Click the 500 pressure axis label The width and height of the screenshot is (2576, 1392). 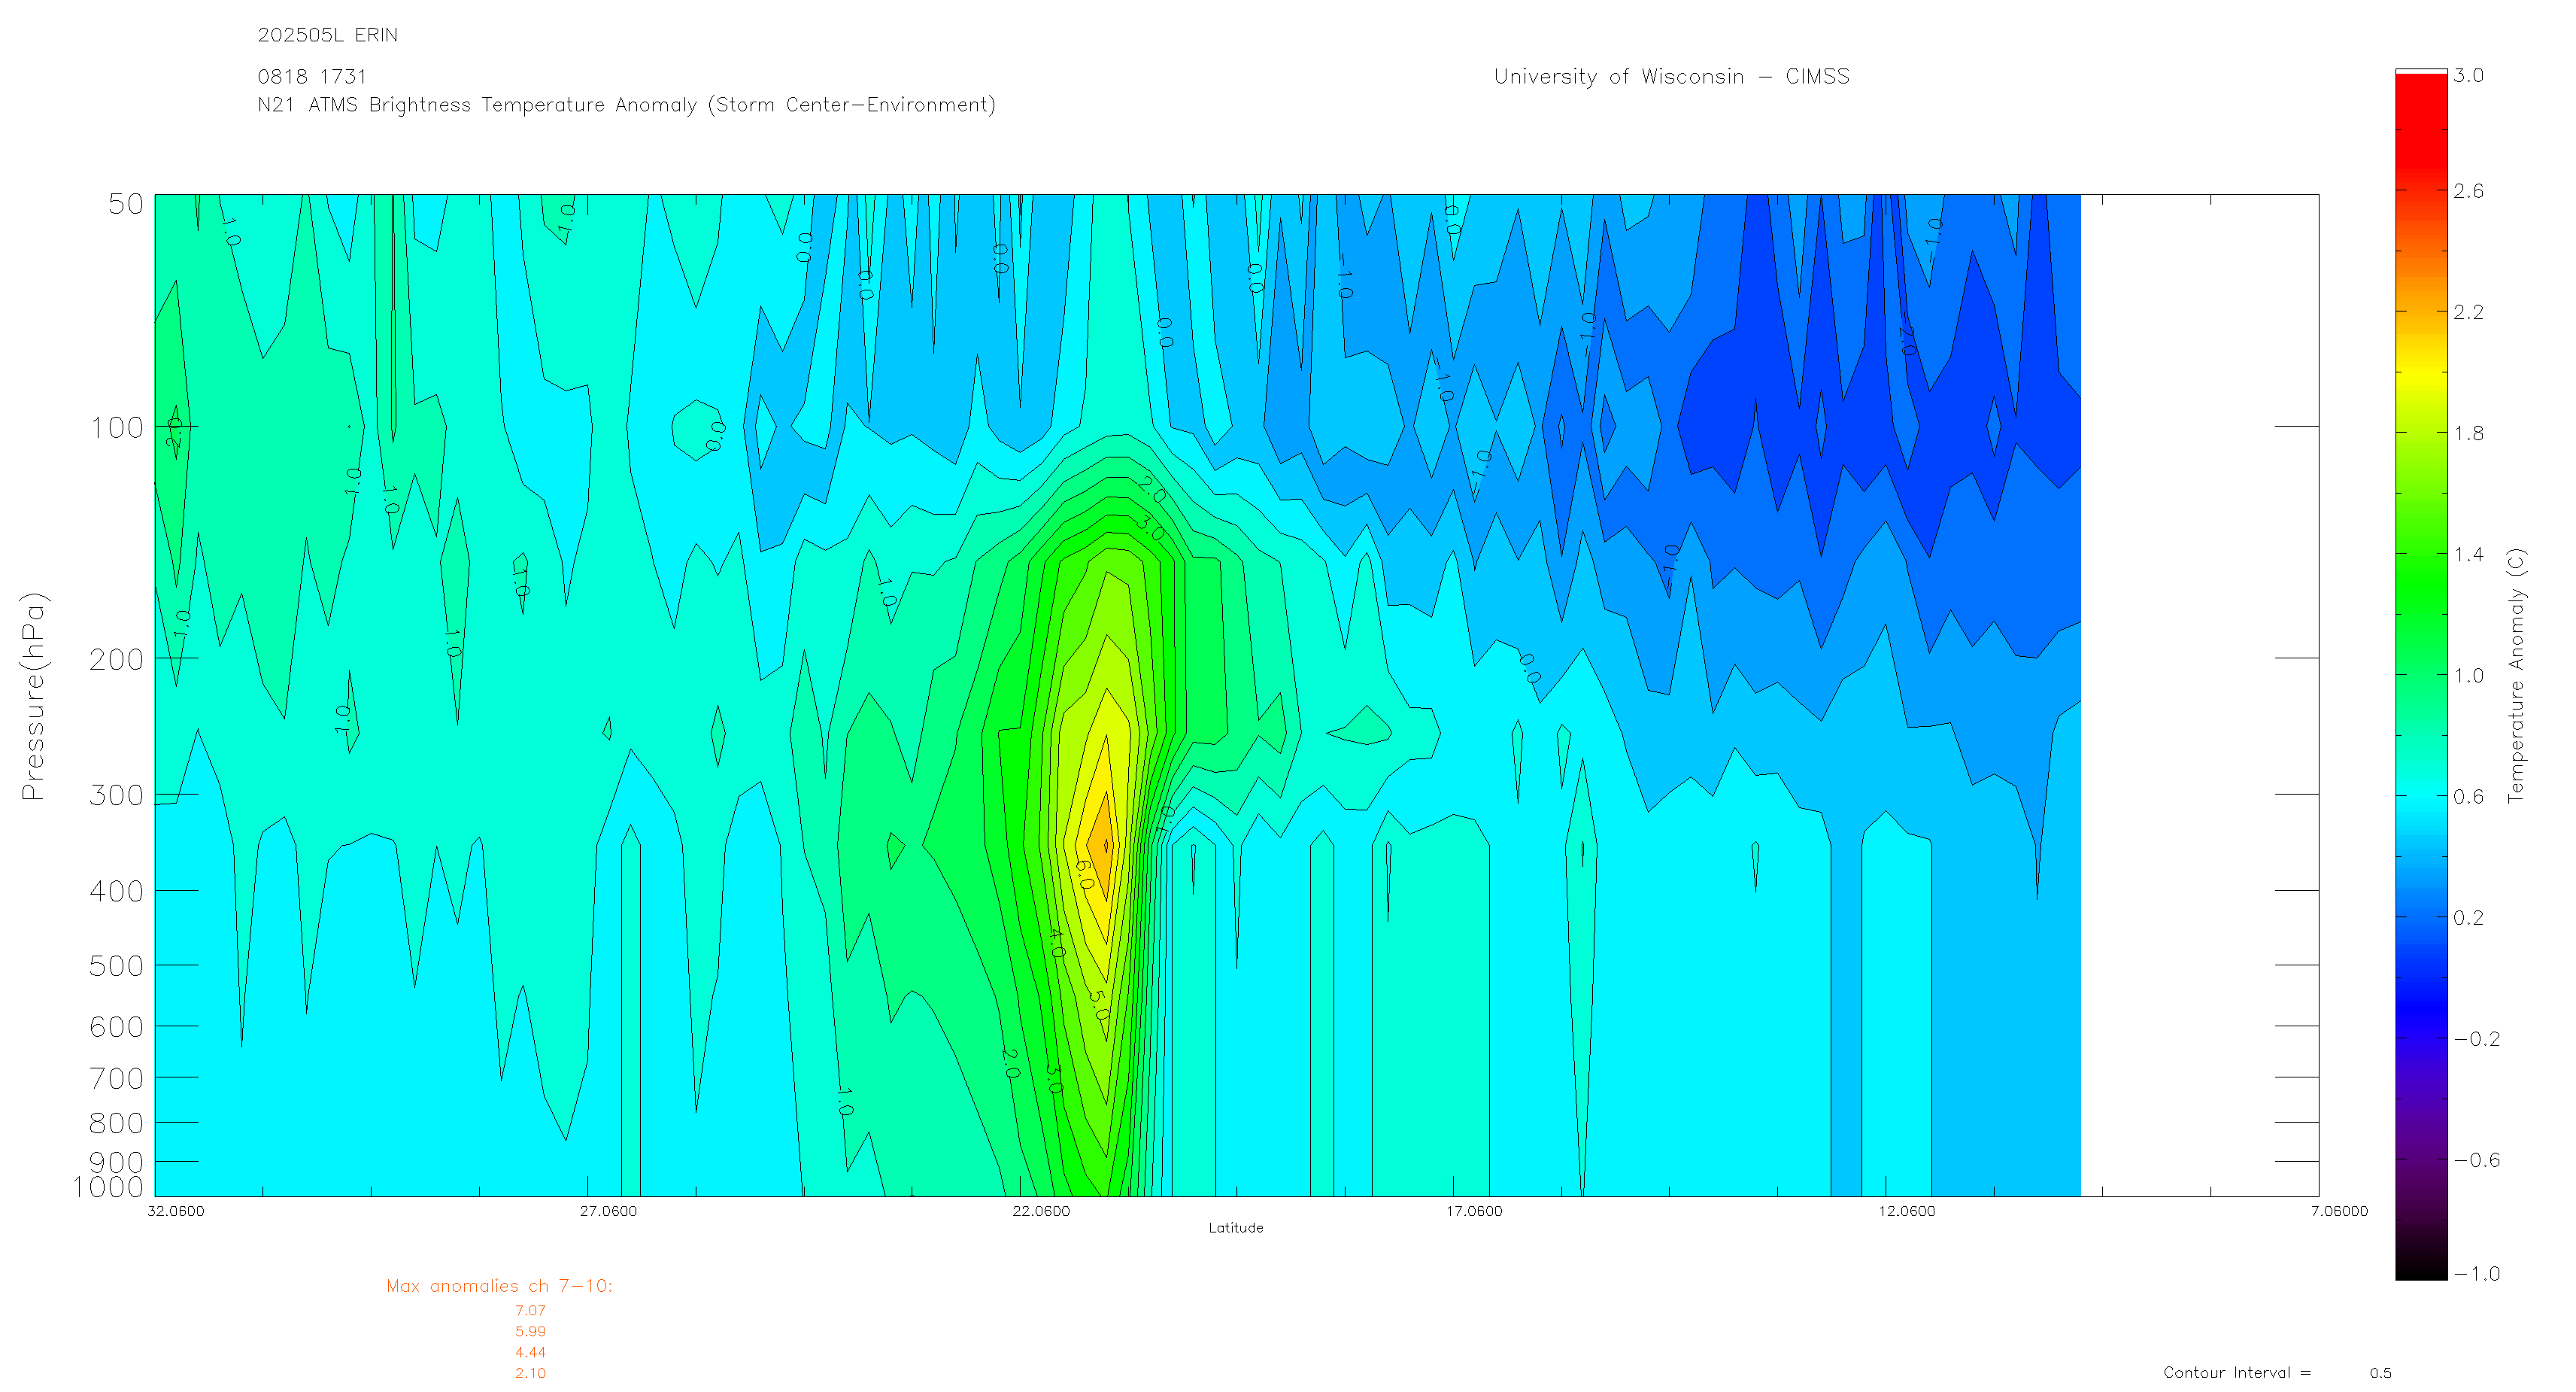point(117,967)
